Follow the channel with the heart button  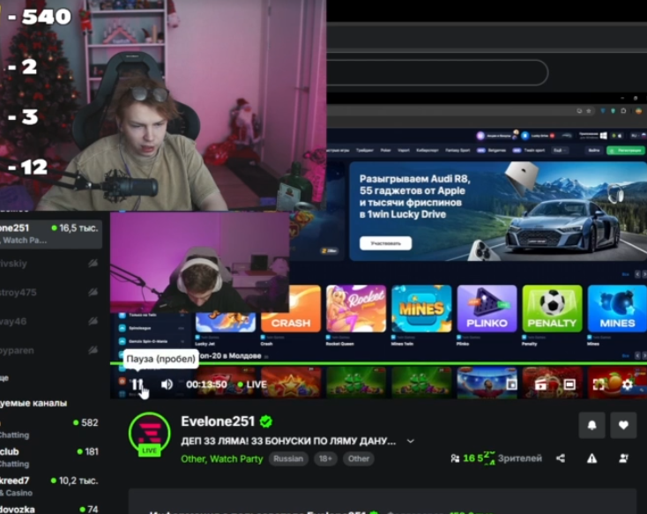tap(623, 425)
